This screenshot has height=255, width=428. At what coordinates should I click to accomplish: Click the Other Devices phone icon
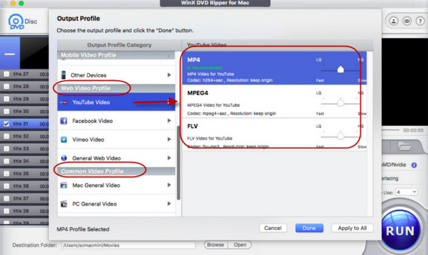[64, 75]
